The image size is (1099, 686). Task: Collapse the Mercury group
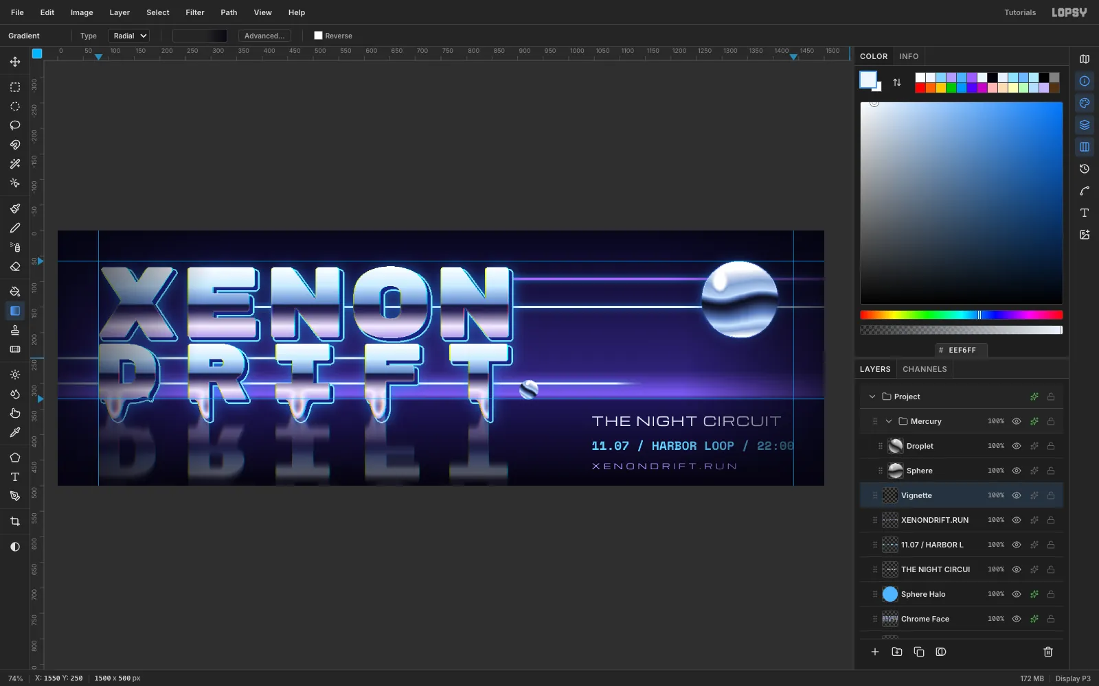(889, 421)
